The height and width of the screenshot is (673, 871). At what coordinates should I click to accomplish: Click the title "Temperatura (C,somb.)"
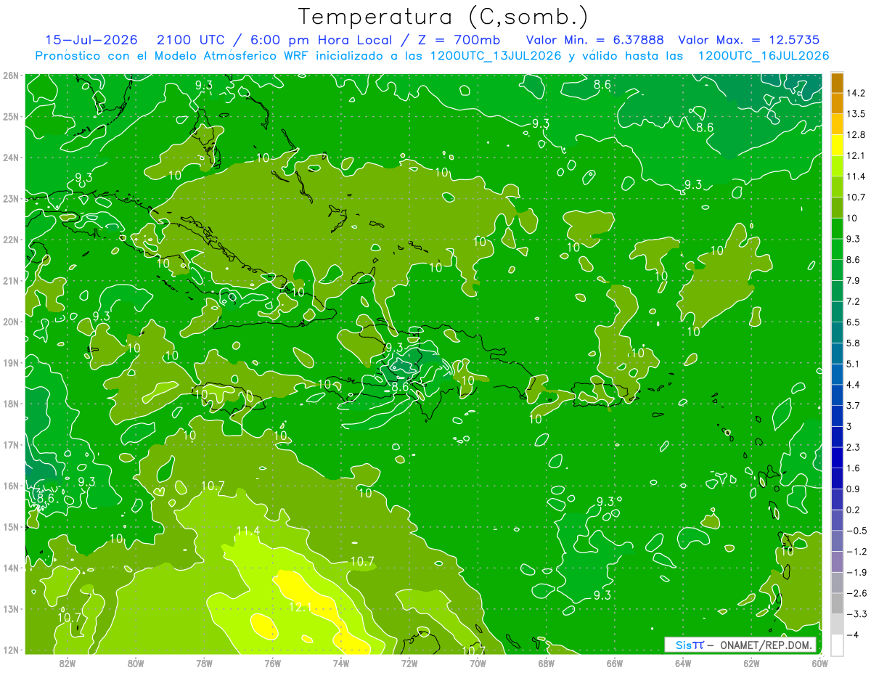[x=443, y=17]
